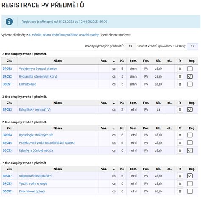Open the Projektování vodohospodářských staveb course link

click(47, 143)
